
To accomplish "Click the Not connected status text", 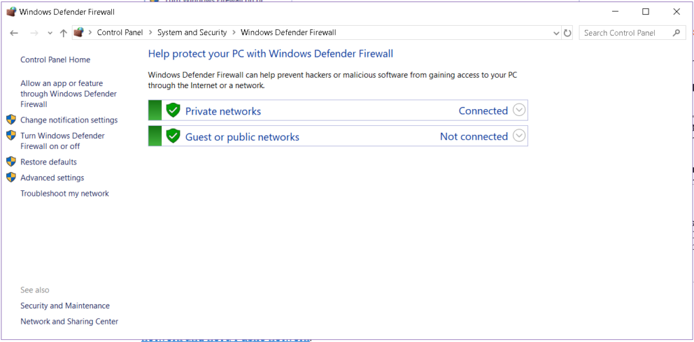I will pos(474,136).
